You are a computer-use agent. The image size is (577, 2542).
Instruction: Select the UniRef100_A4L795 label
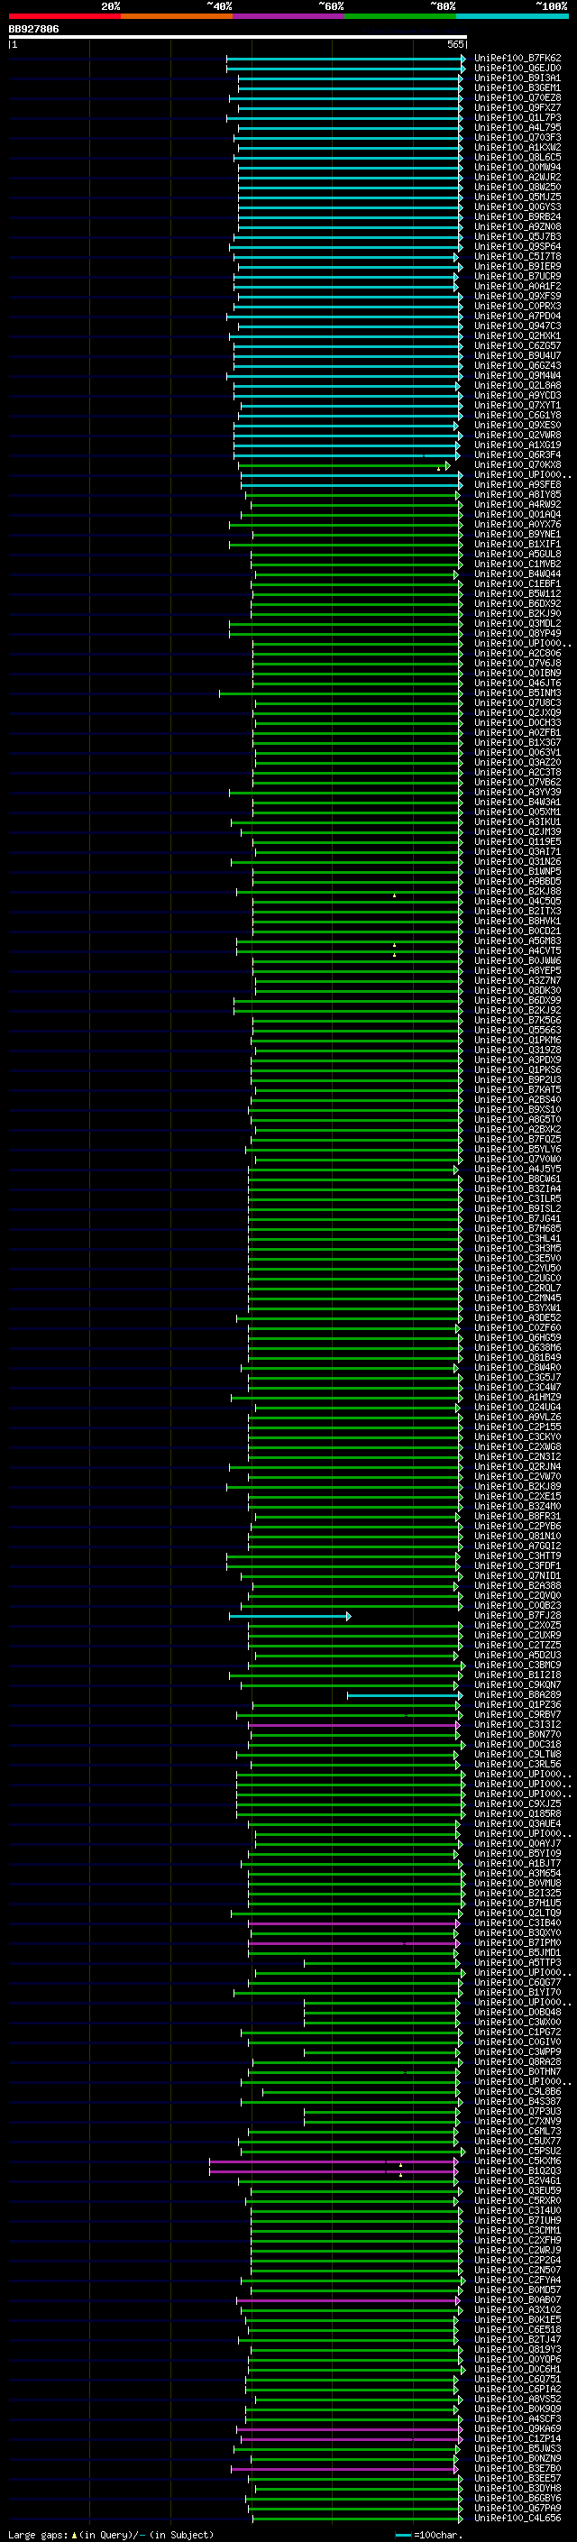[x=517, y=127]
